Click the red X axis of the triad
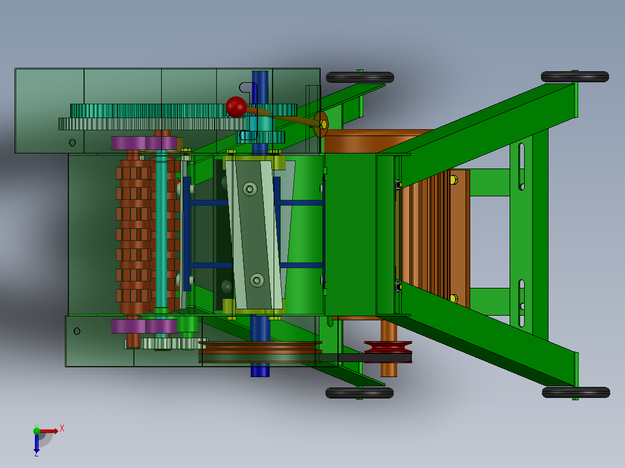The height and width of the screenshot is (468, 625). [x=49, y=431]
